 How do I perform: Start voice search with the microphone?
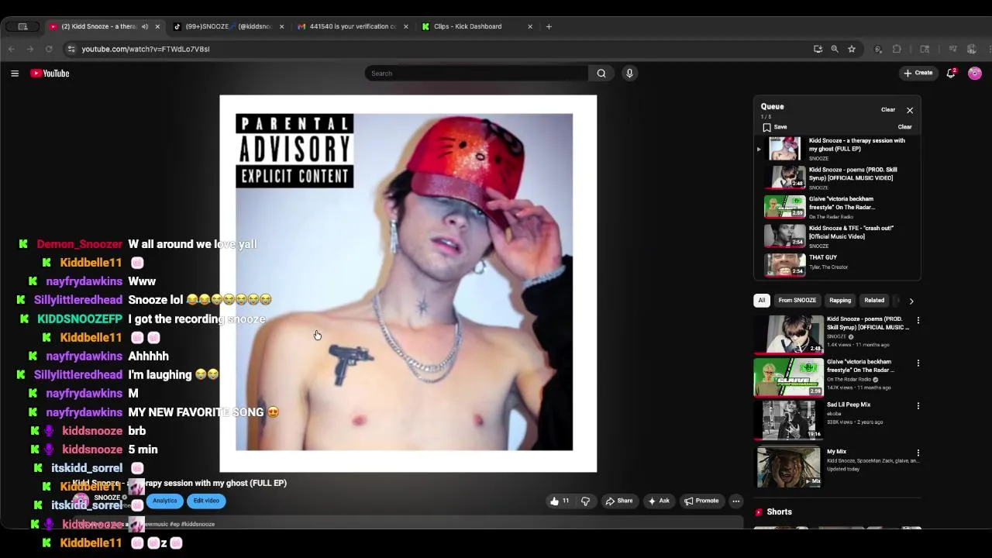[629, 74]
